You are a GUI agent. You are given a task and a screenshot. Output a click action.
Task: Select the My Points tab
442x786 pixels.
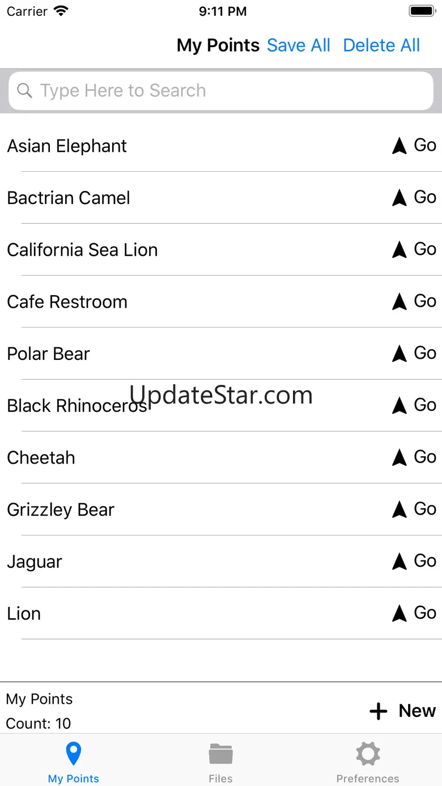tap(74, 763)
